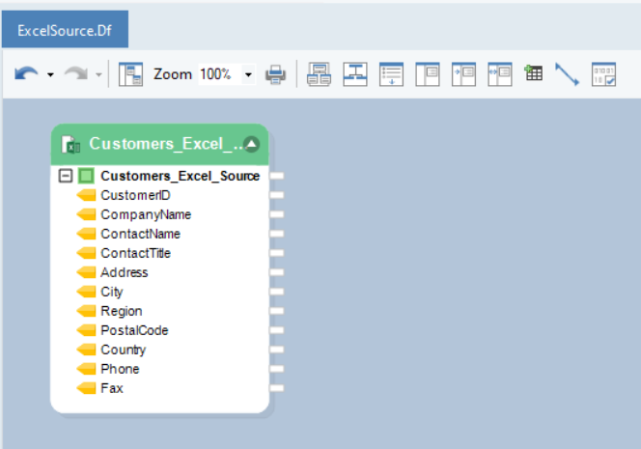Click the output port beside Country
641x449 pixels.
click(277, 350)
